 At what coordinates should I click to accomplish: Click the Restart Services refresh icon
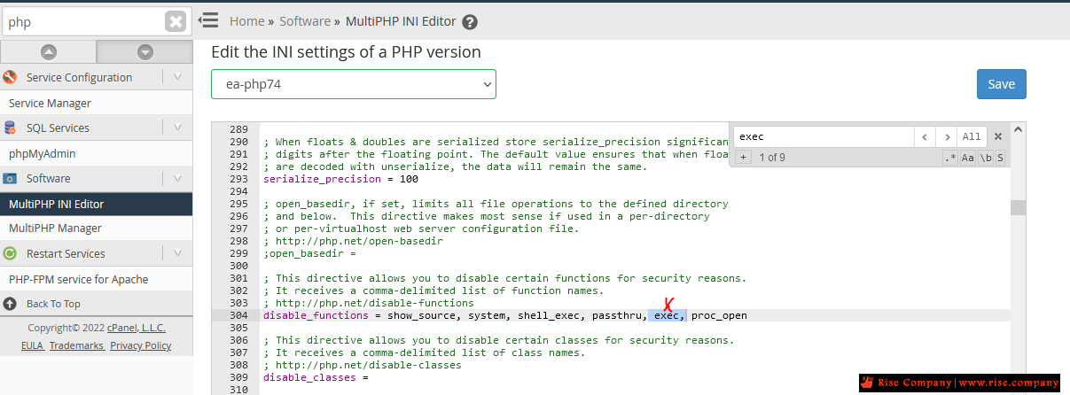coord(11,253)
